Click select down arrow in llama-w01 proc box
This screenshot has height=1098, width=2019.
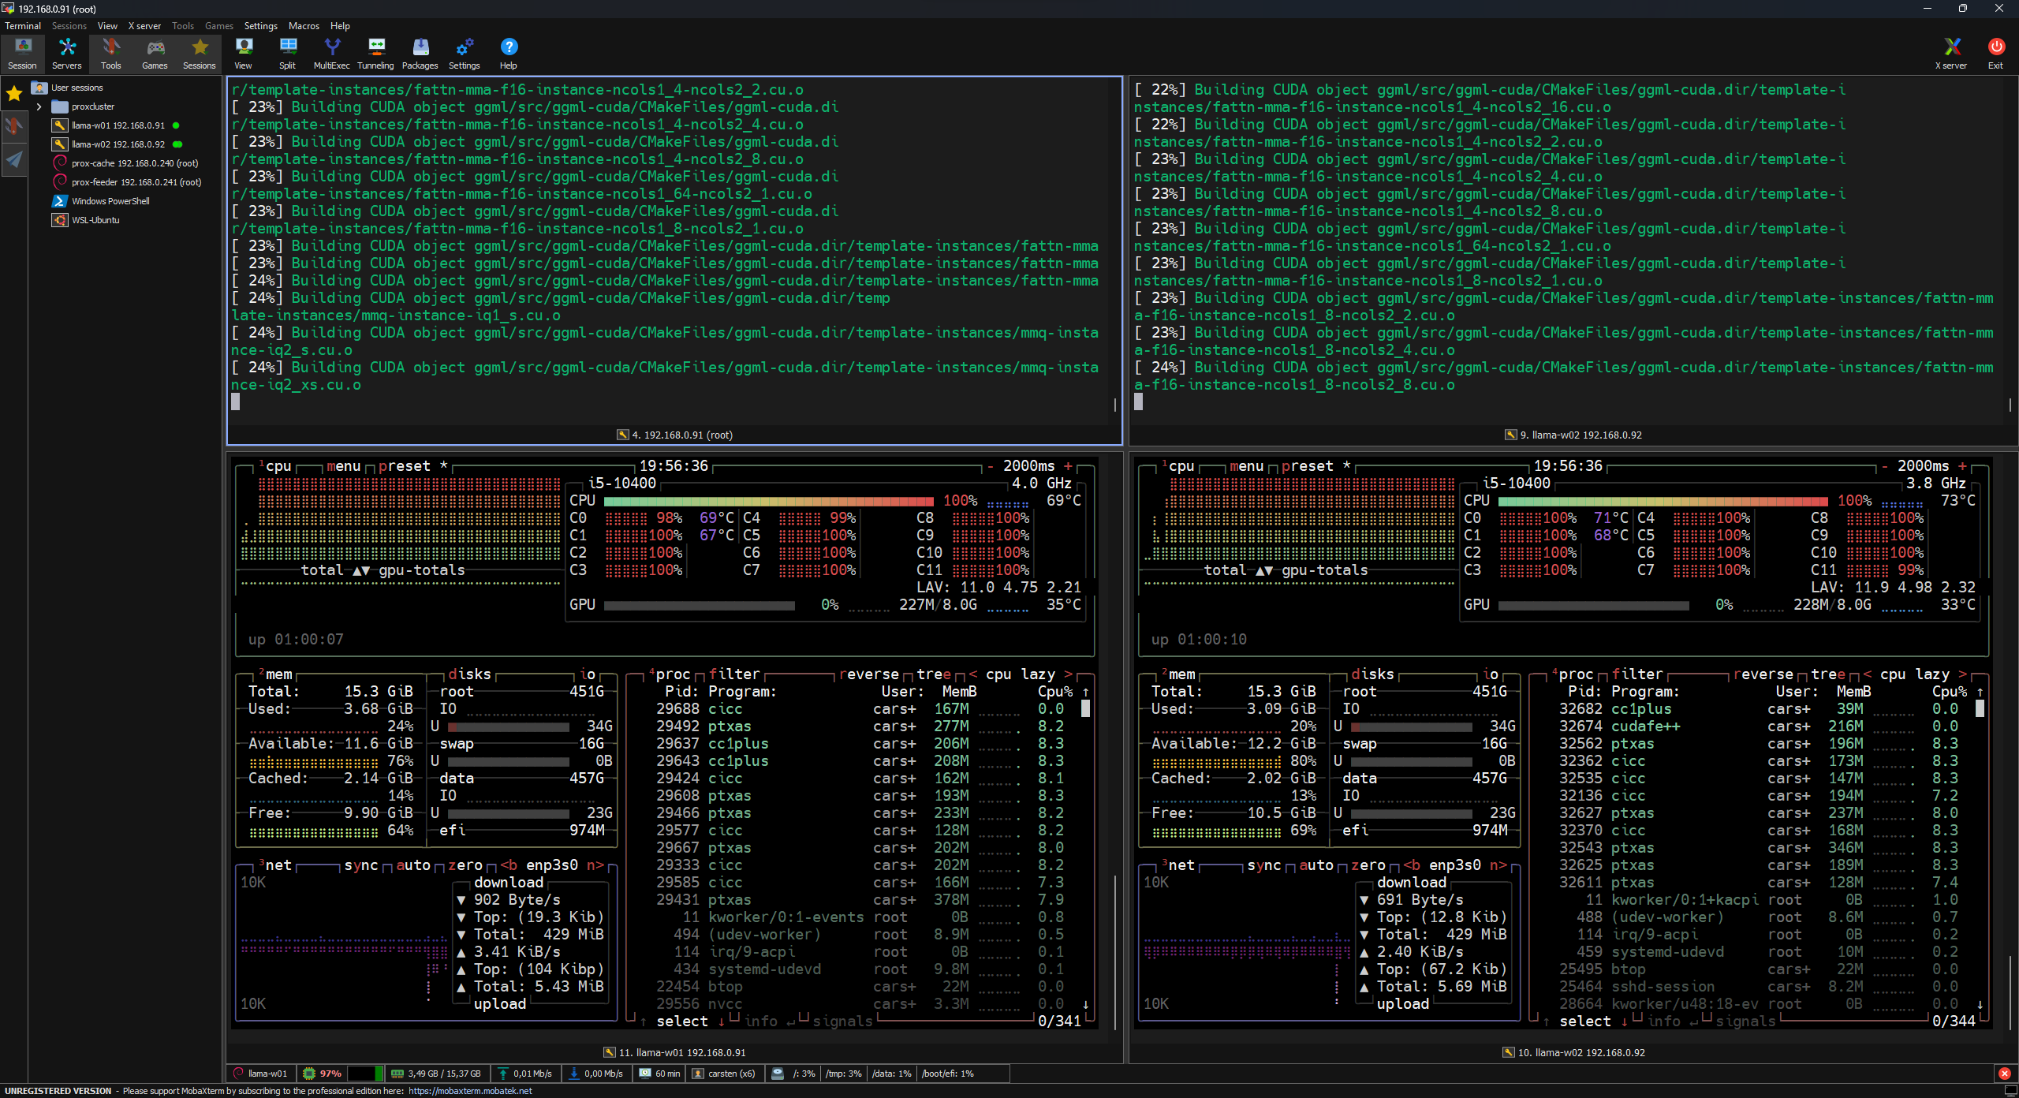(x=722, y=1021)
